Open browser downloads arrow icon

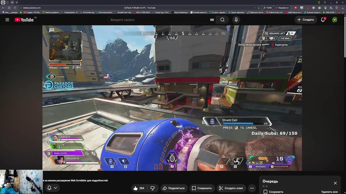(x=343, y=8)
